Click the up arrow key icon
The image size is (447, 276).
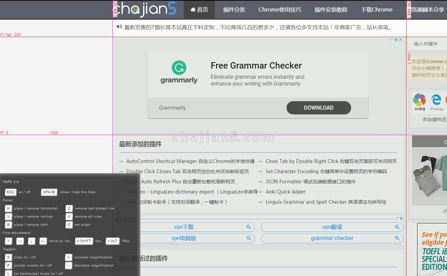click(8, 241)
